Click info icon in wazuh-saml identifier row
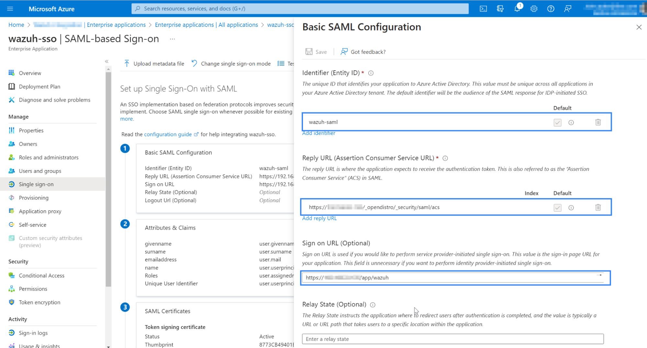The image size is (647, 348). 571,122
